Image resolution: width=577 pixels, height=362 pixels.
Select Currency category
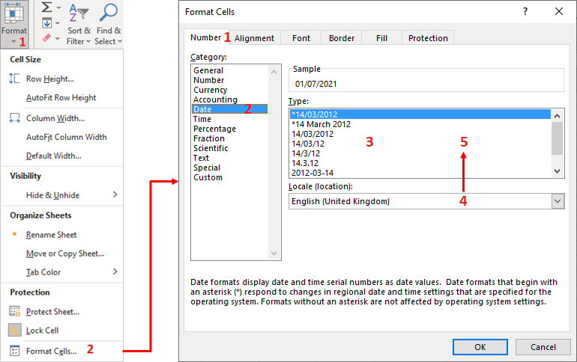pyautogui.click(x=210, y=90)
